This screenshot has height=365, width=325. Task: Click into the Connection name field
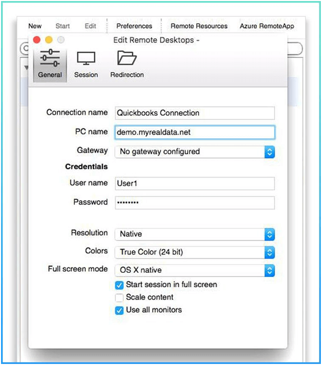(x=195, y=113)
